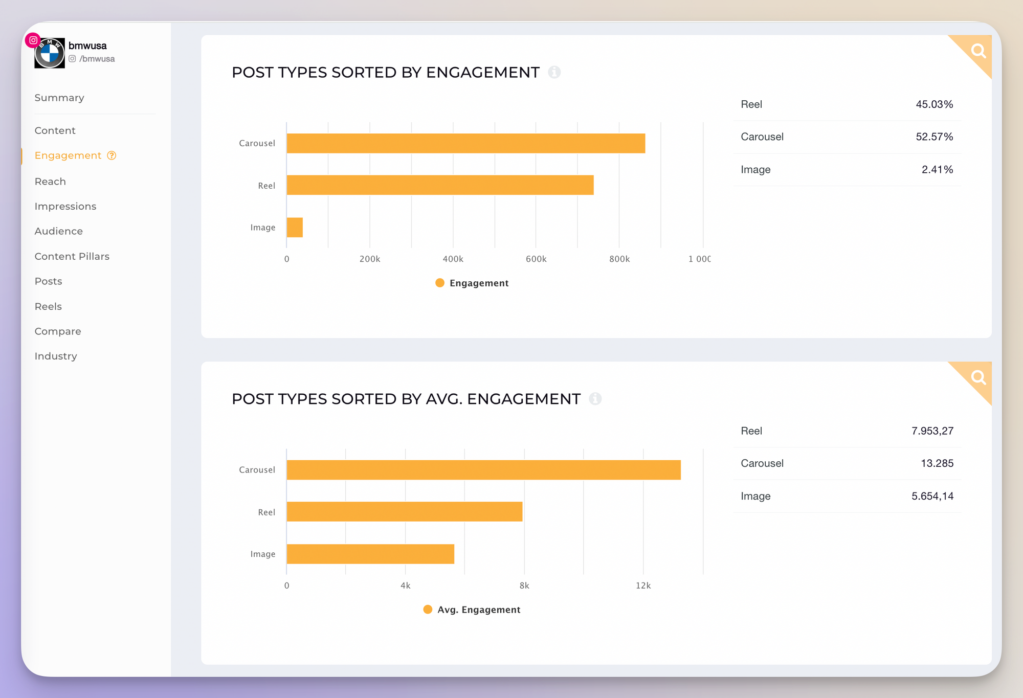
Task: Click the search icon on top chart
Action: click(x=978, y=51)
